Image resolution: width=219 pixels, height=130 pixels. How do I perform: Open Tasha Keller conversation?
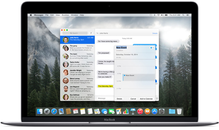(77, 64)
